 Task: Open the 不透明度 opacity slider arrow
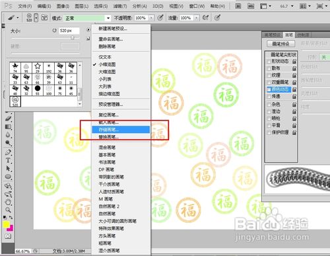point(151,18)
